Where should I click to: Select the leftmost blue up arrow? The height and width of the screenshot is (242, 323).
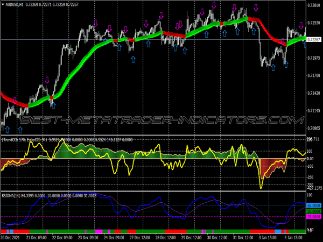[8, 129]
